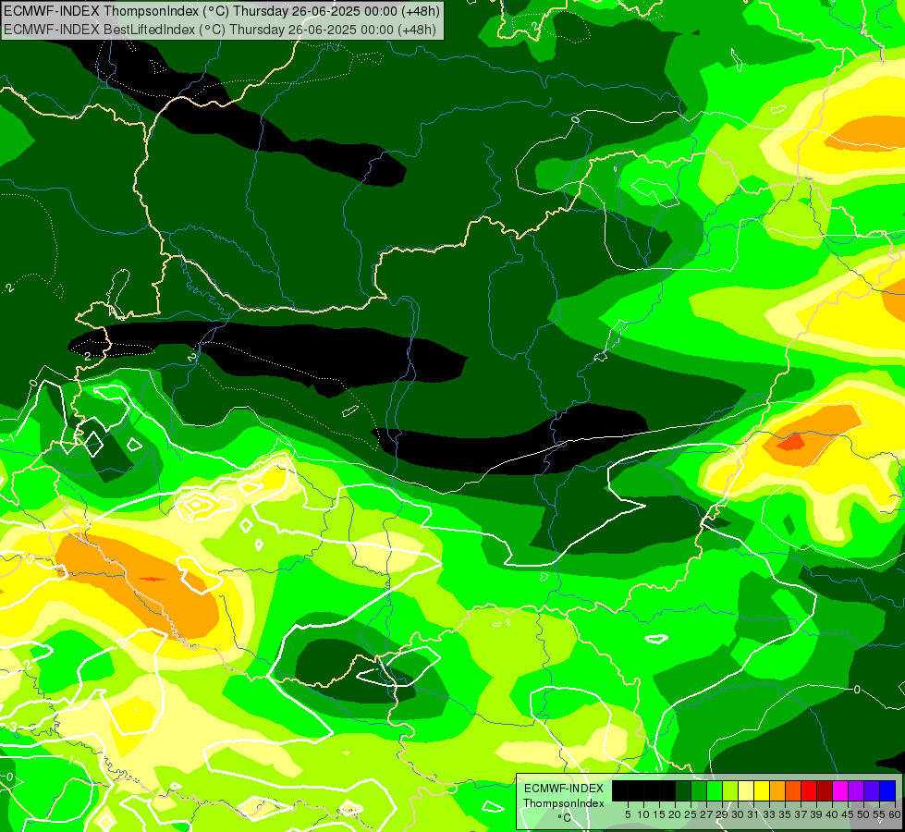Click legend tick value 31

[x=753, y=814]
